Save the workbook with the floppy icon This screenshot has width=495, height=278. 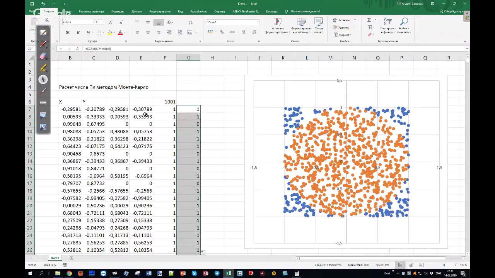(x=32, y=4)
